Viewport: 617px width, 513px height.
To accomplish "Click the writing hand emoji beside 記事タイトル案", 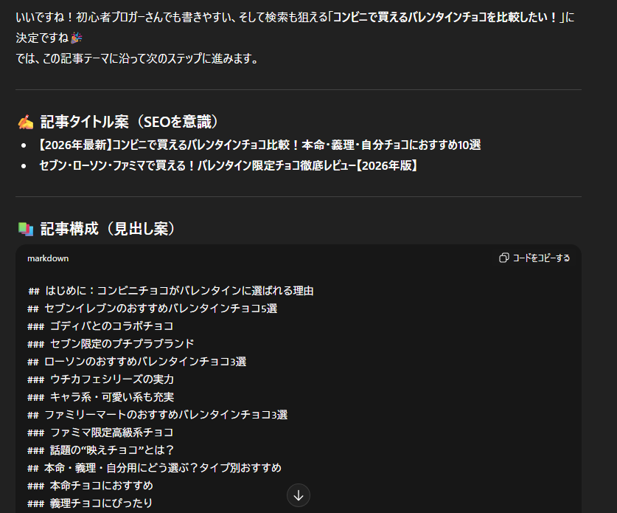I will (25, 122).
